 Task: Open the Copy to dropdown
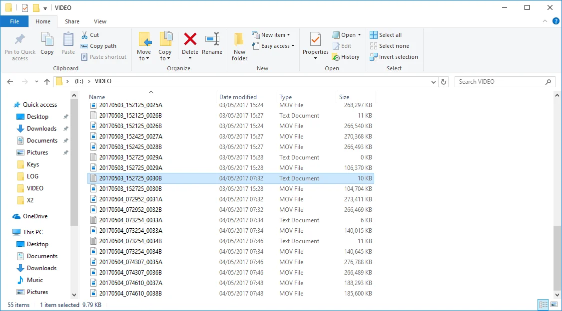point(165,46)
